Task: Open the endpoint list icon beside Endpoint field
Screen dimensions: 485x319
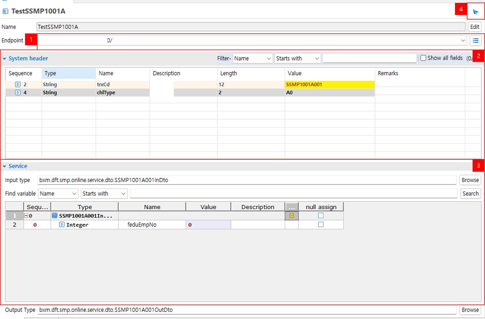Action: click(x=476, y=40)
